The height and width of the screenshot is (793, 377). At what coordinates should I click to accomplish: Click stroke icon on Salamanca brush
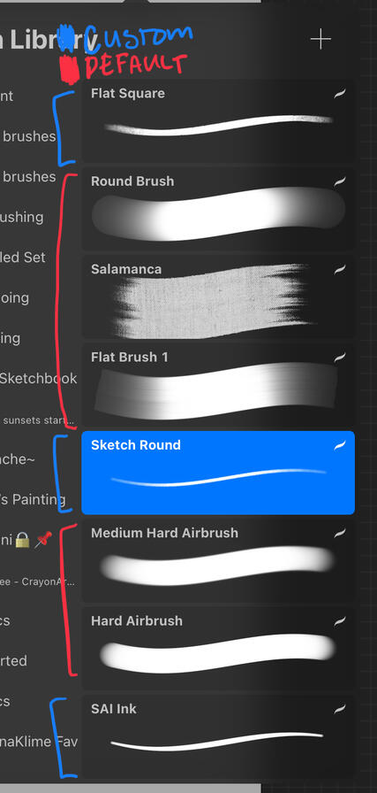(340, 269)
